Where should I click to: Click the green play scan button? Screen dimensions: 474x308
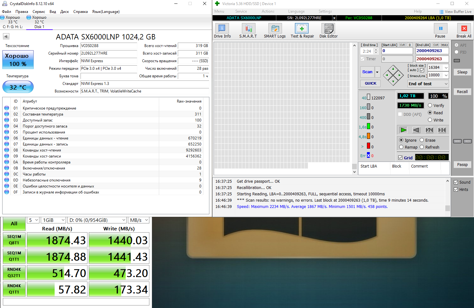403,130
